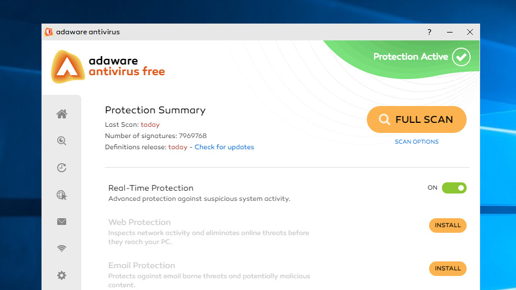The width and height of the screenshot is (516, 290).
Task: Install Web Protection
Action: tap(448, 225)
